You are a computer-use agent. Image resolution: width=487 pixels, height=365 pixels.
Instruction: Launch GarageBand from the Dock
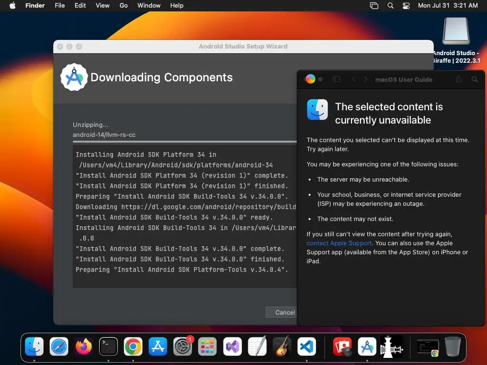point(282,346)
